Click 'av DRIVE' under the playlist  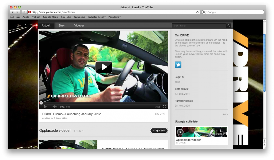coord(181,143)
